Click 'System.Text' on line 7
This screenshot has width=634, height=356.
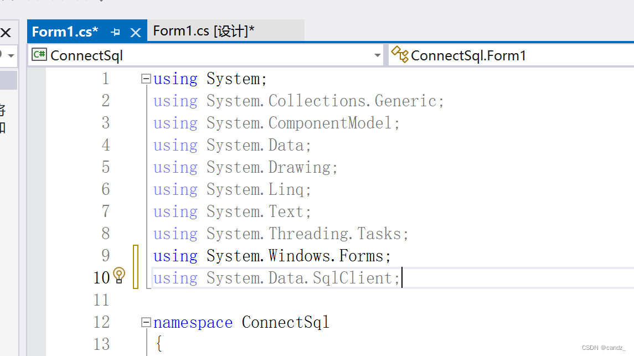[x=255, y=211]
